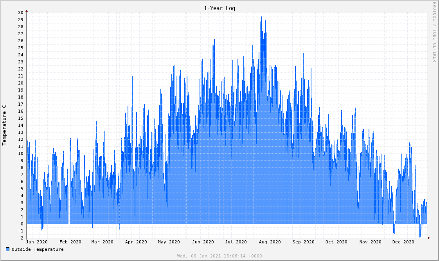Click the 30 value on the Y-axis
Image resolution: width=439 pixels, height=261 pixels.
tap(20, 13)
